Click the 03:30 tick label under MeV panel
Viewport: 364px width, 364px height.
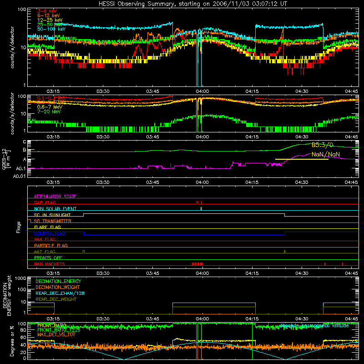pos(103,137)
